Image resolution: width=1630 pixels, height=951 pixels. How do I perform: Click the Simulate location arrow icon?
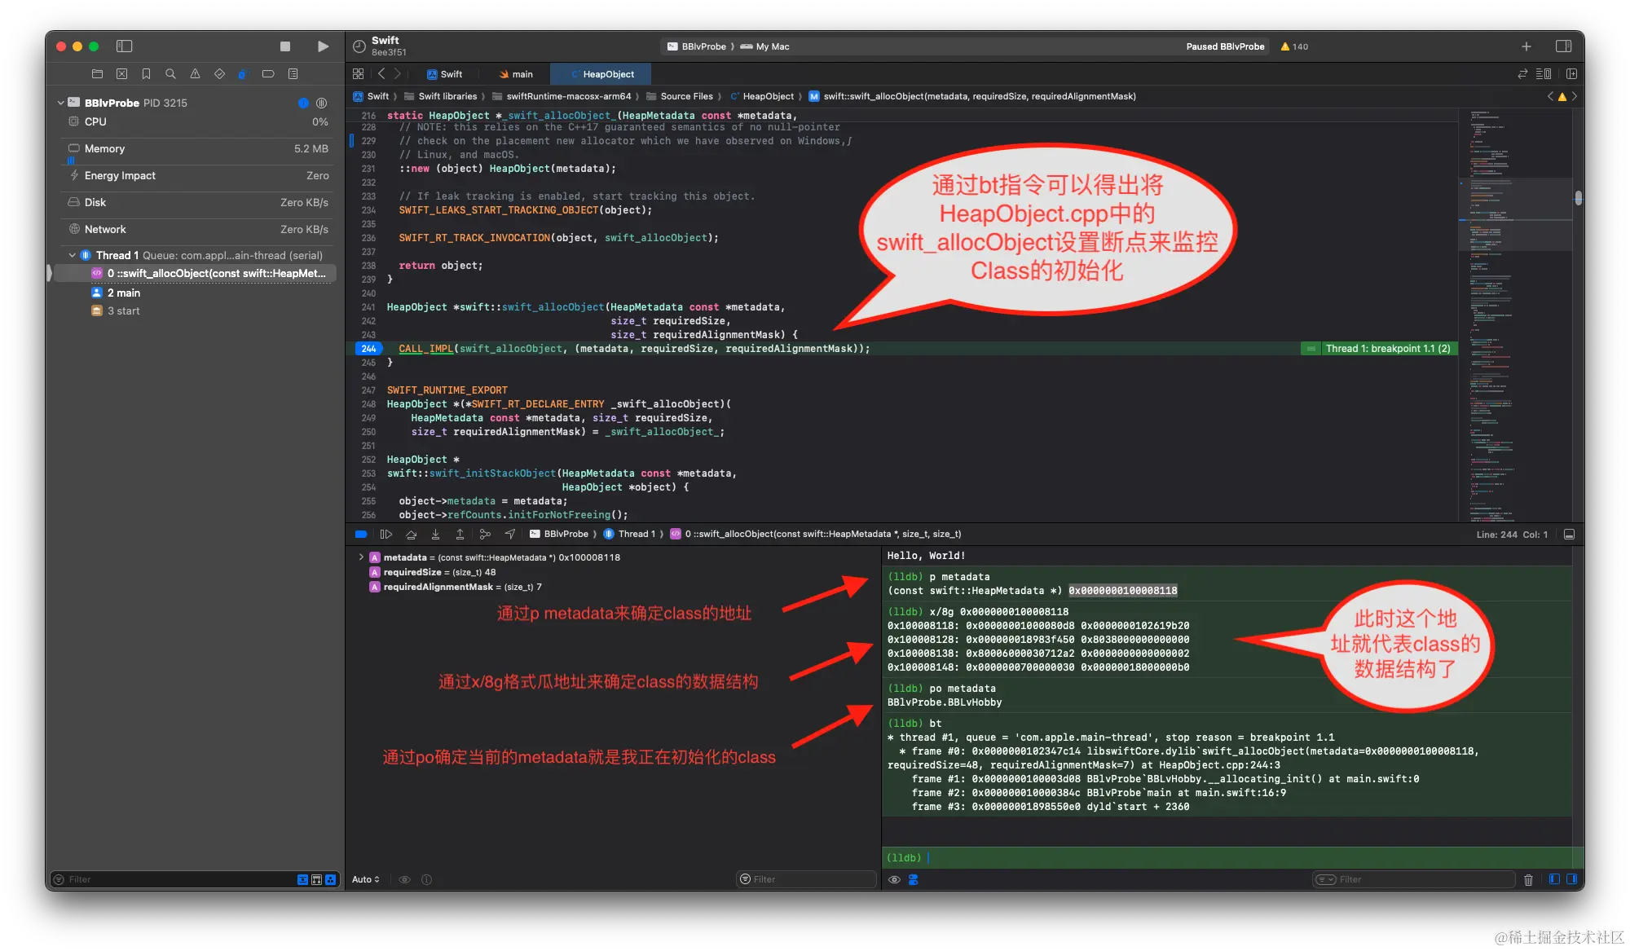[x=510, y=534]
